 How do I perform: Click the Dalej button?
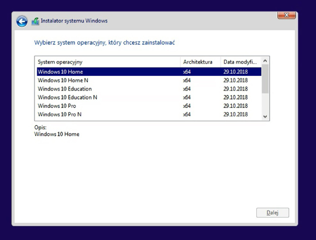tap(273, 213)
